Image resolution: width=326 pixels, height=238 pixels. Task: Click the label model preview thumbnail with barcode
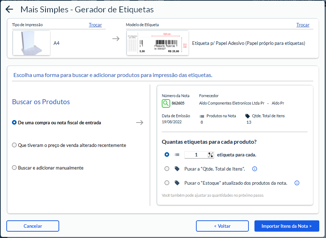158,43
